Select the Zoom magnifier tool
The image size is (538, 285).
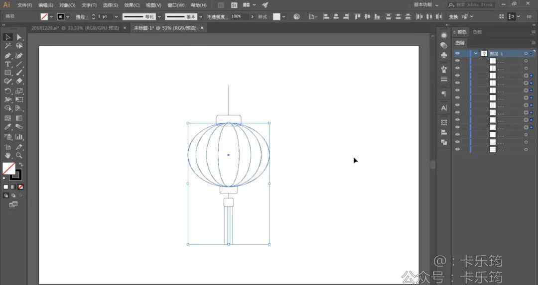(19, 156)
